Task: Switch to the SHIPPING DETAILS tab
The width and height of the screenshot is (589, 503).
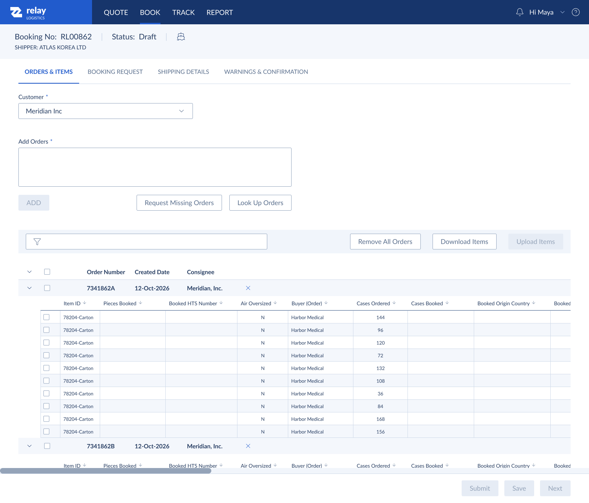Action: 183,72
